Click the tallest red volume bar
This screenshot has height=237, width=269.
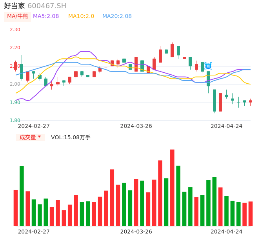point(172,188)
